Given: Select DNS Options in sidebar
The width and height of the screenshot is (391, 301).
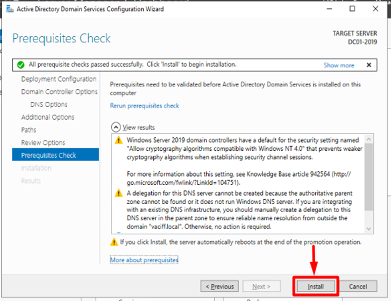Looking at the screenshot, I should (49, 104).
